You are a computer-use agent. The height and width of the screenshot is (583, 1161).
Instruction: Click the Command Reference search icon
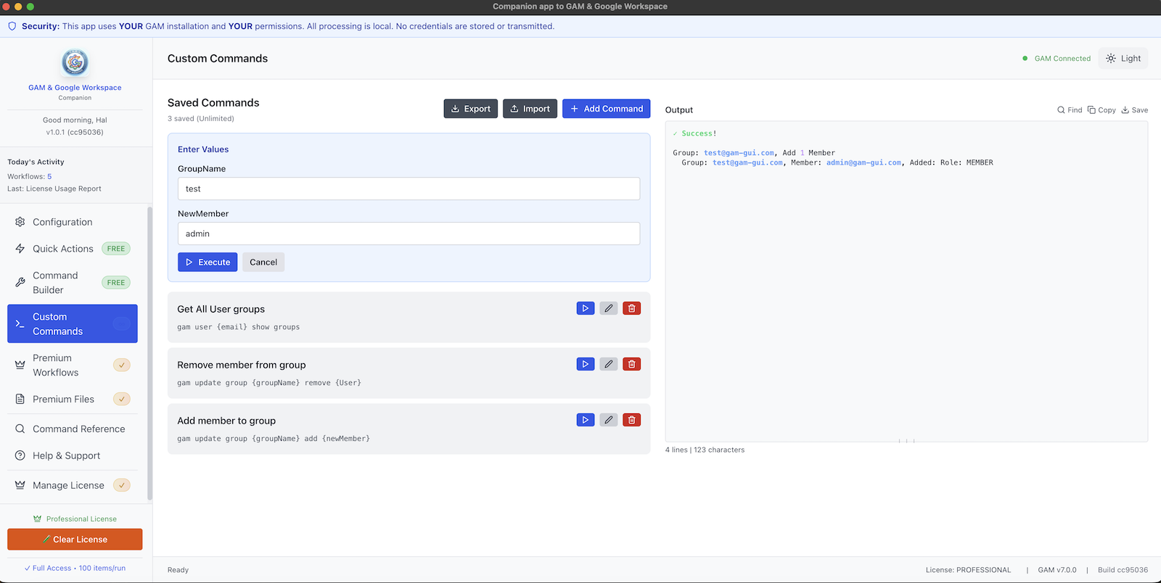pyautogui.click(x=20, y=429)
